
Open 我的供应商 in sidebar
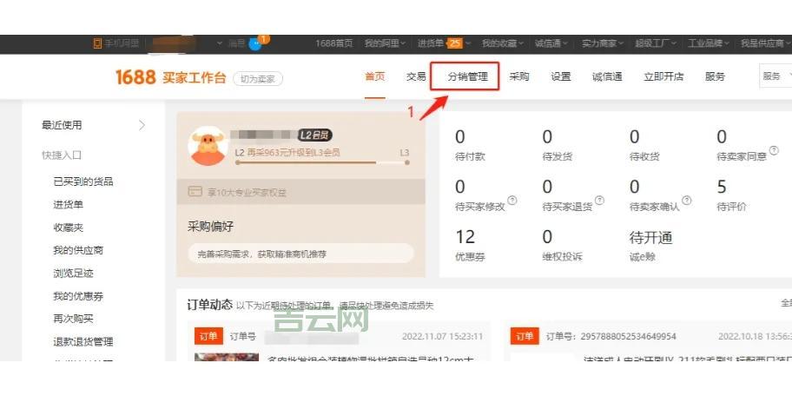pyautogui.click(x=78, y=250)
